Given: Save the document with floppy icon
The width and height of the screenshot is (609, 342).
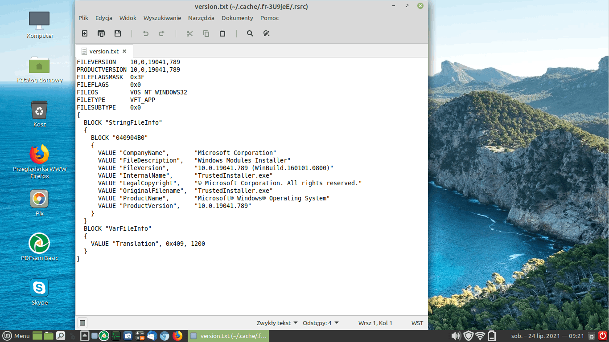Looking at the screenshot, I should [118, 33].
